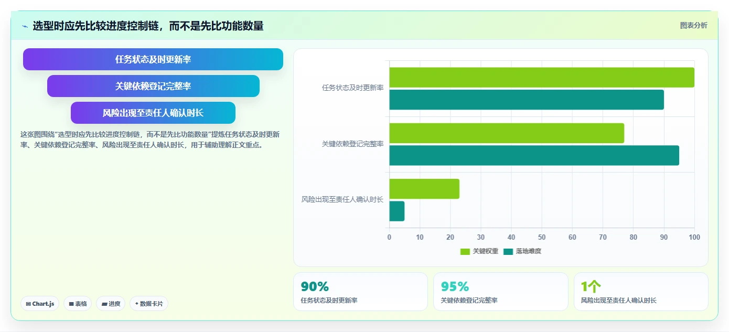Open the 90% data card

point(360,292)
